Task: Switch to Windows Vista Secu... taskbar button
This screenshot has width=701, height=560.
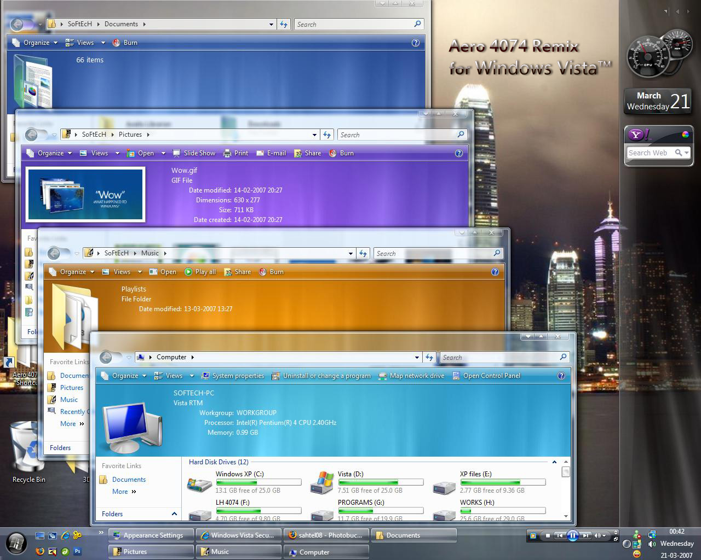Action: pos(238,535)
